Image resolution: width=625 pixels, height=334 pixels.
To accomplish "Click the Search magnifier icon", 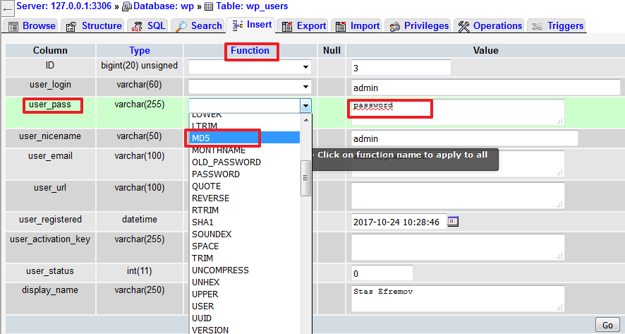I will point(181,26).
